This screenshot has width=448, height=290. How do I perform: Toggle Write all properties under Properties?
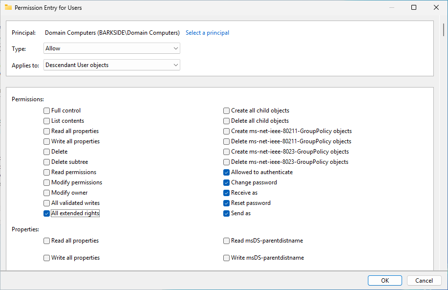[46, 258]
